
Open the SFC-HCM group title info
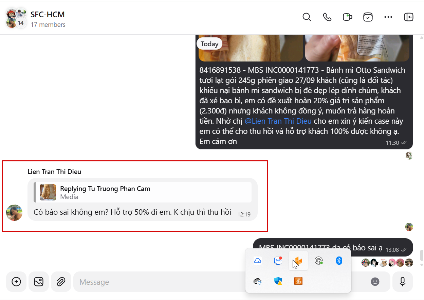[x=48, y=15]
